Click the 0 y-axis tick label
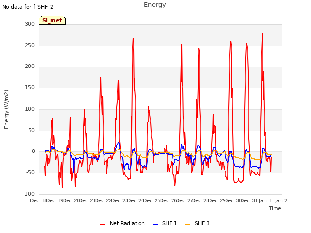Image resolution: width=311 pixels, height=233 pixels. click(33, 151)
